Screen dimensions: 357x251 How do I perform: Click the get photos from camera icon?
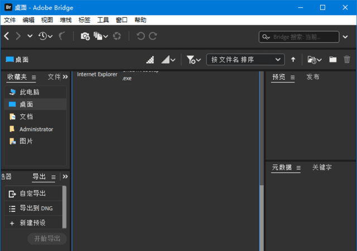(85, 36)
